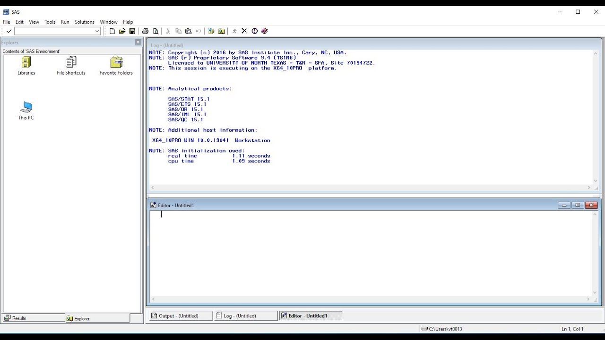Click in the Editor text area
Viewport: 605px width, 340px height.
[371, 253]
